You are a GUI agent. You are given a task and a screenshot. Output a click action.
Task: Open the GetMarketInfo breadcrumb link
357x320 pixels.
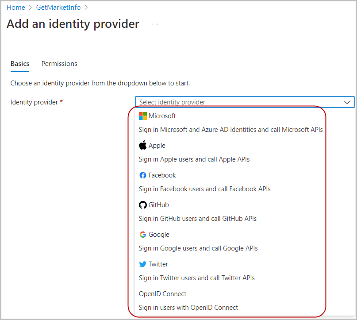pos(58,7)
